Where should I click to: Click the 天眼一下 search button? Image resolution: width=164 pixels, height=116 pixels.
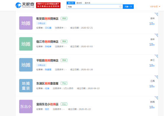pyautogui.click(x=128, y=6)
